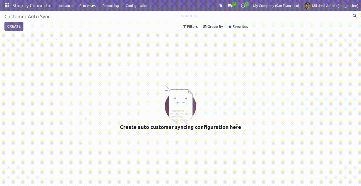Image resolution: width=361 pixels, height=186 pixels.
Task: Click Mitchell Admin's avatar picture
Action: [307, 6]
